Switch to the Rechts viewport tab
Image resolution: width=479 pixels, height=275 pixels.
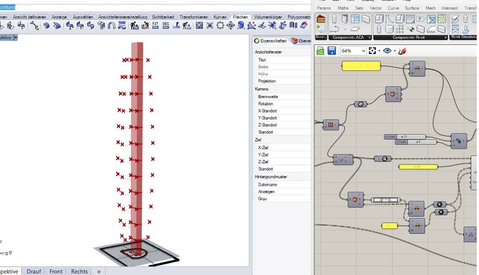click(79, 271)
